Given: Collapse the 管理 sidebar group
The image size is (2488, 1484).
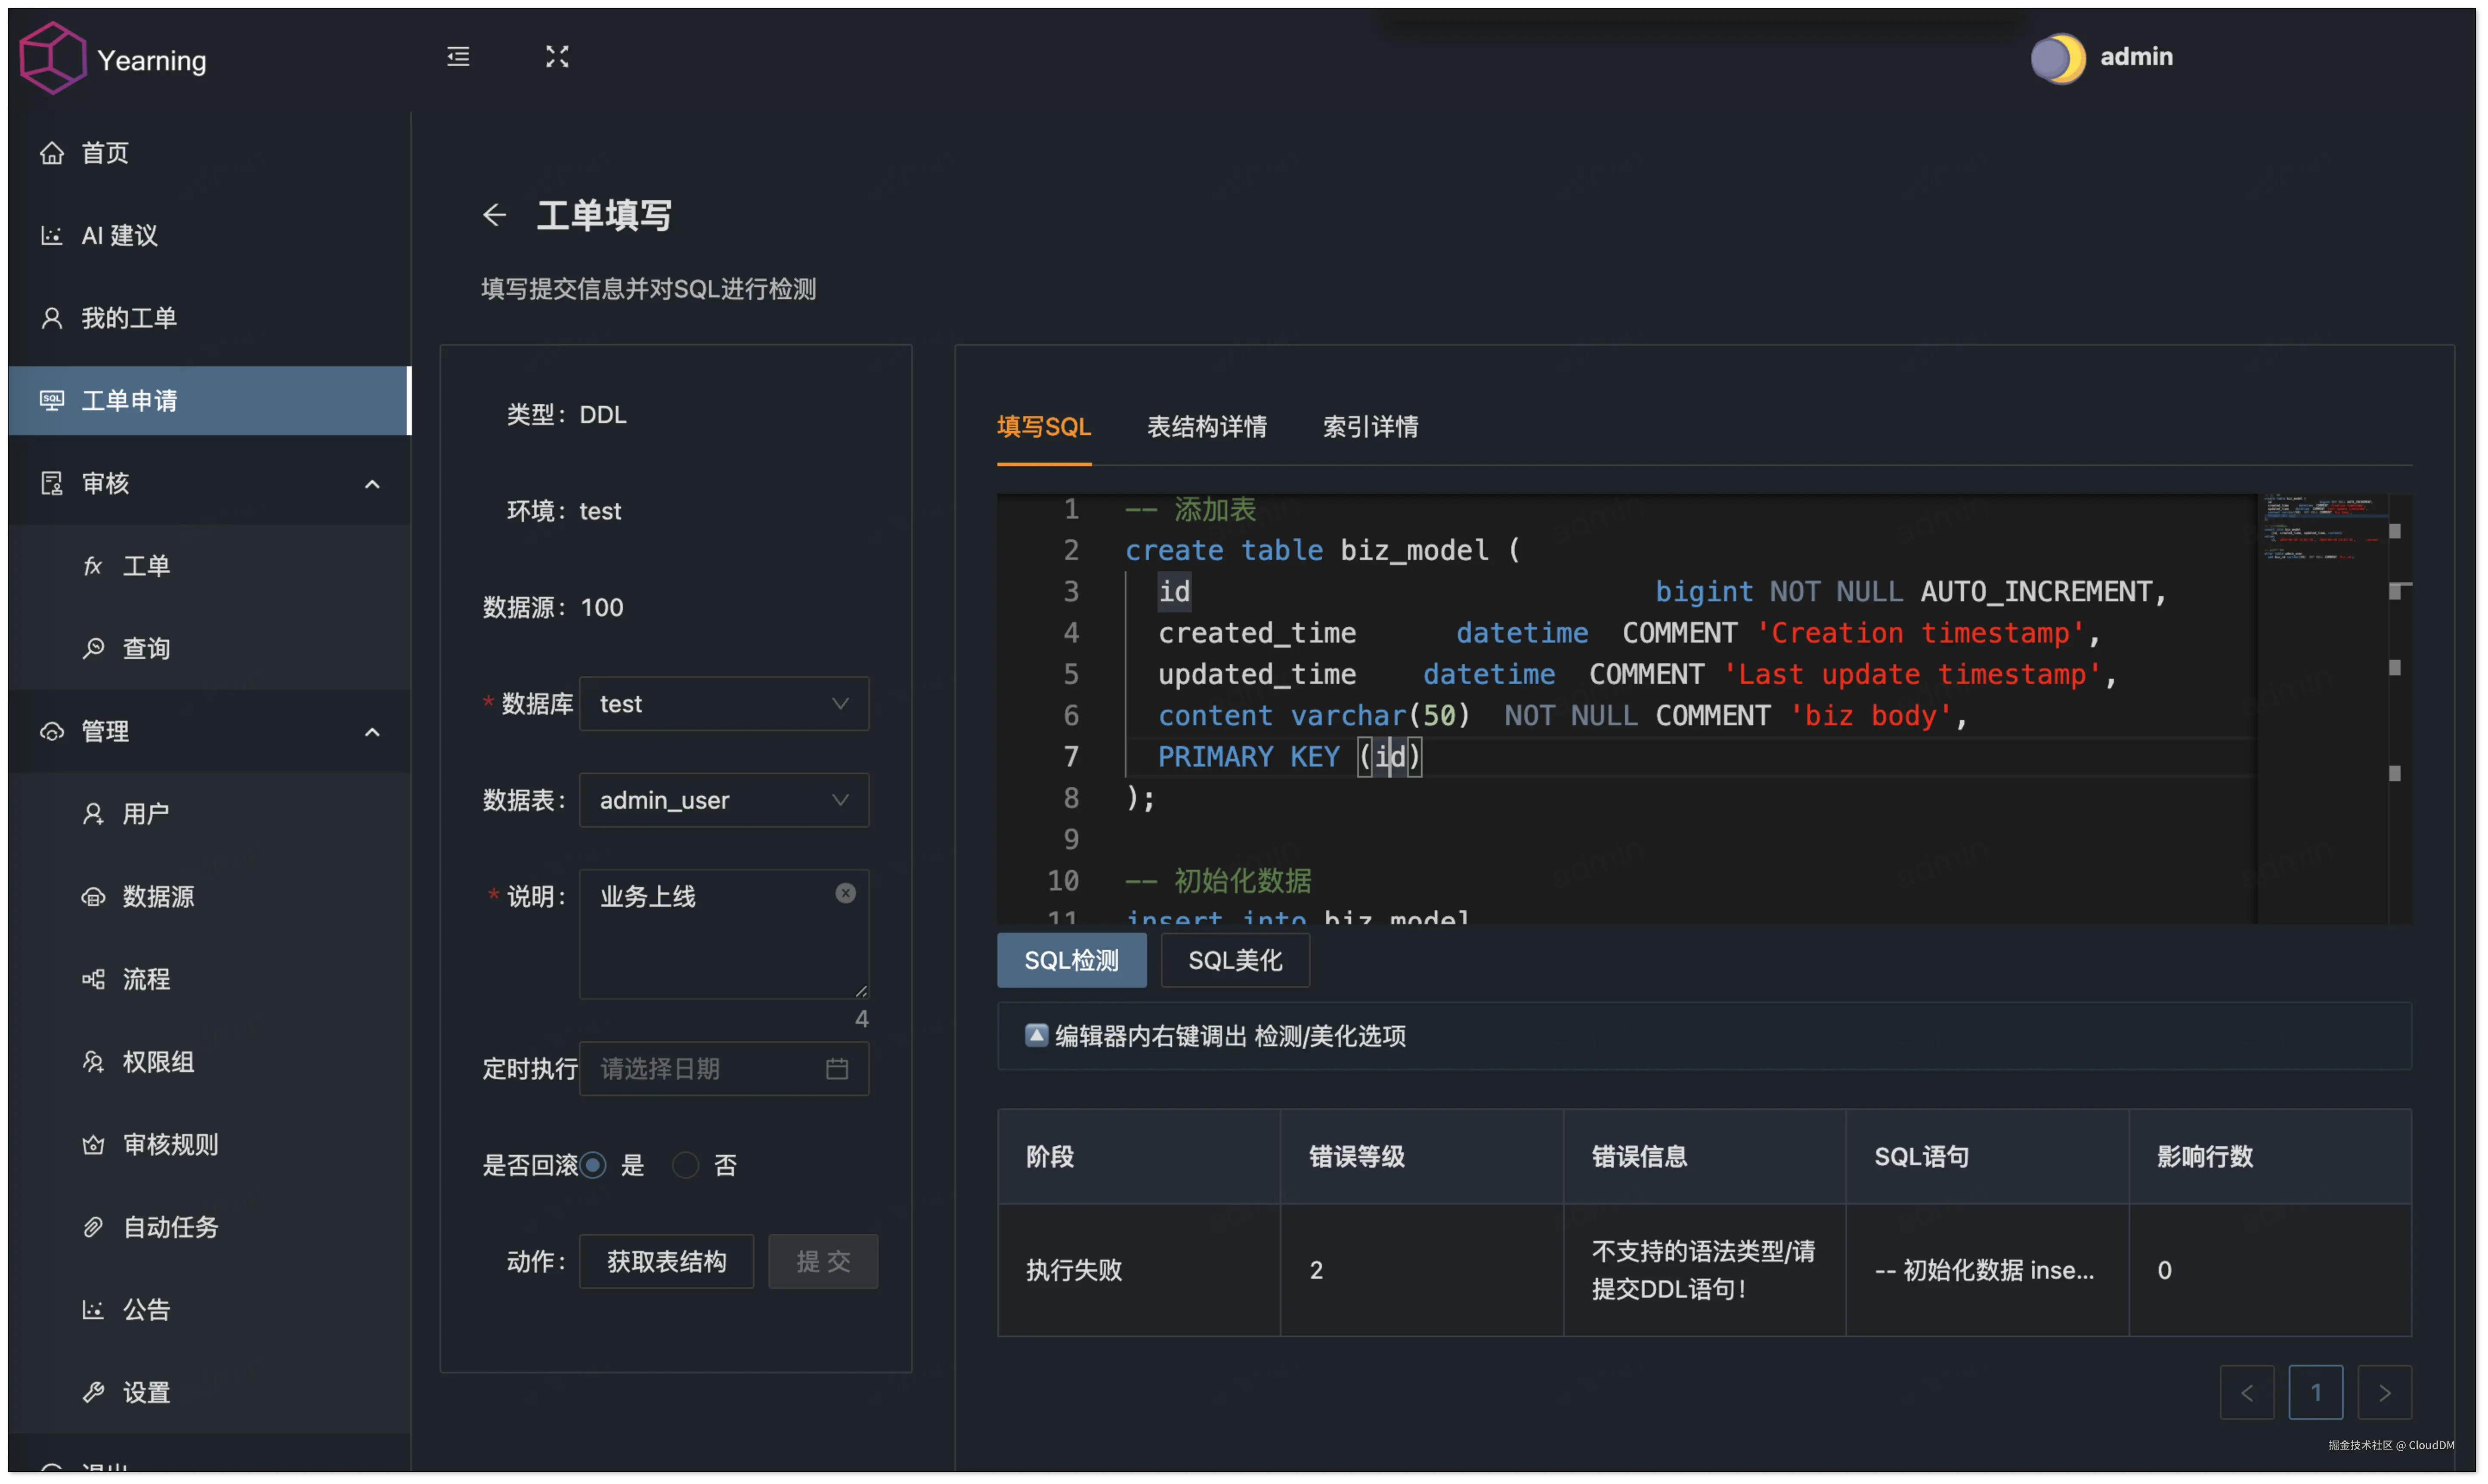Looking at the screenshot, I should pyautogui.click(x=372, y=732).
